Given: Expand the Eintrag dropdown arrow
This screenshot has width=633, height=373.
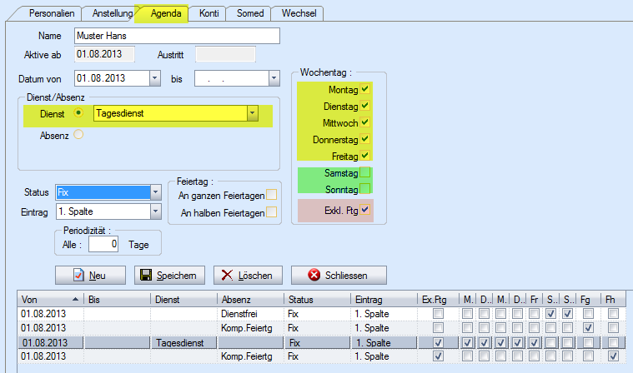Looking at the screenshot, I should pos(155,211).
